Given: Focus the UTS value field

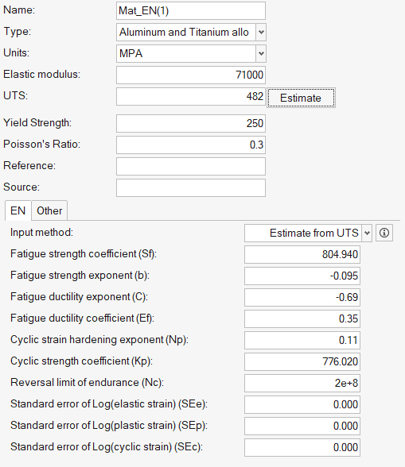Looking at the screenshot, I should [x=191, y=97].
